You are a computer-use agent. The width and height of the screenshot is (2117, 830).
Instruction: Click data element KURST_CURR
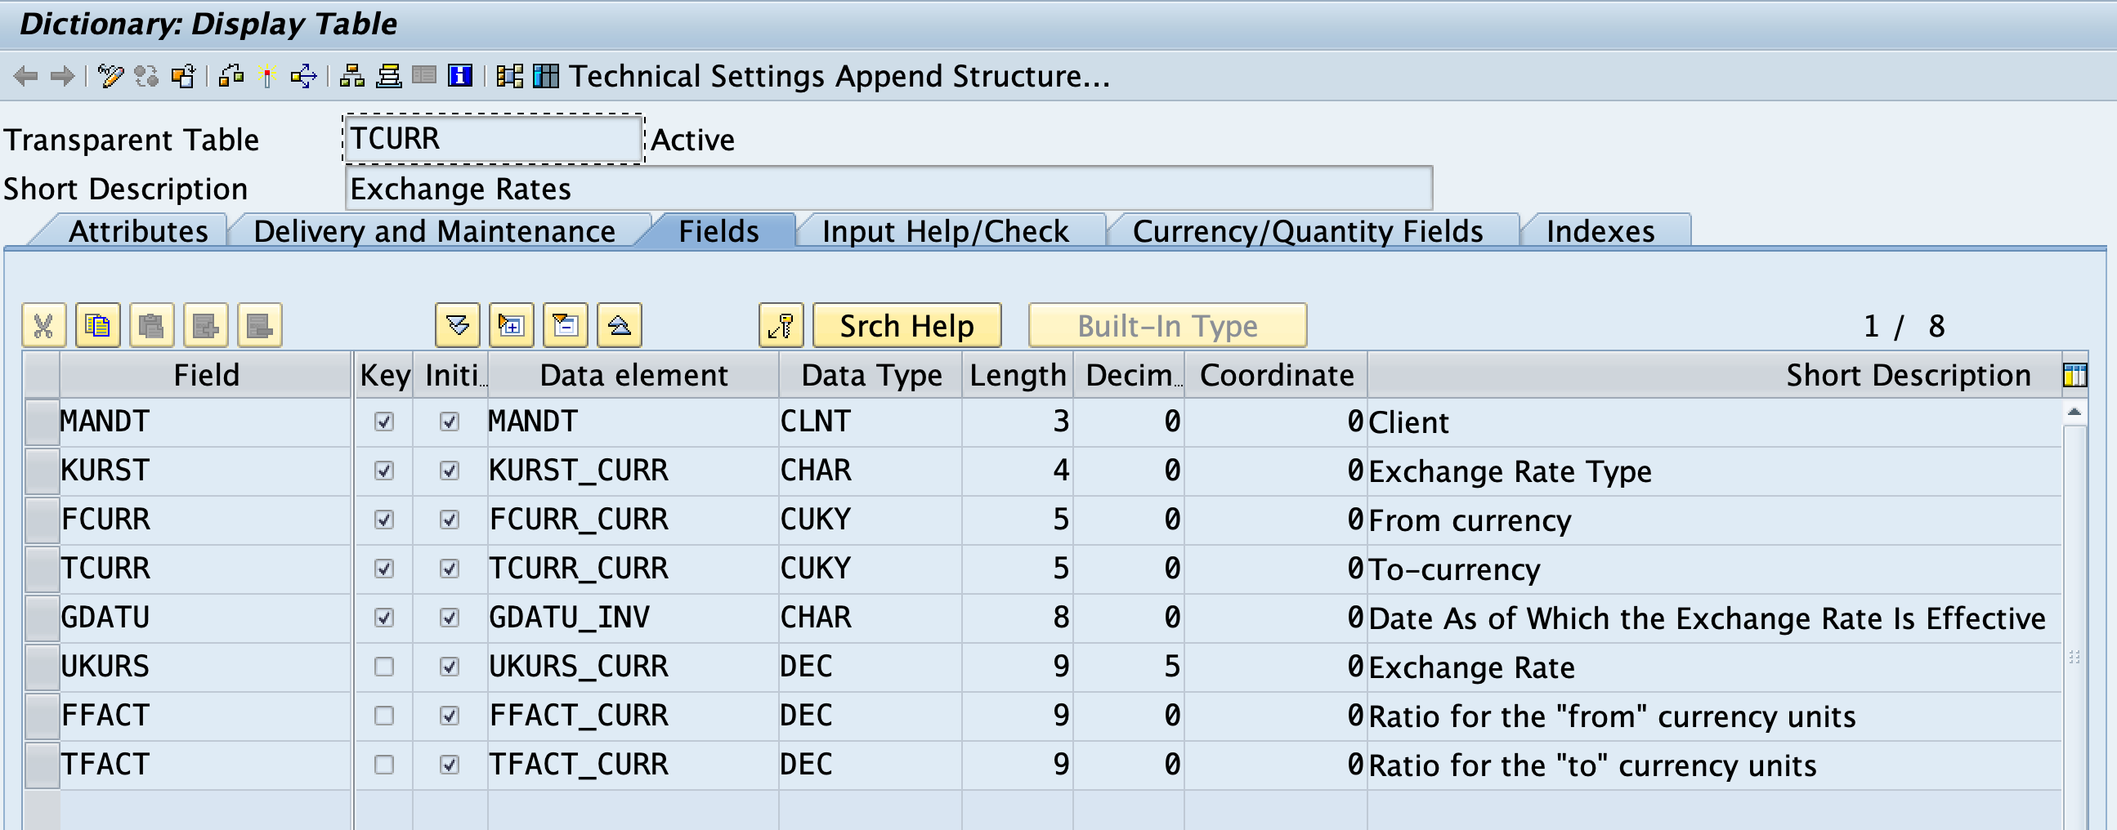579,471
